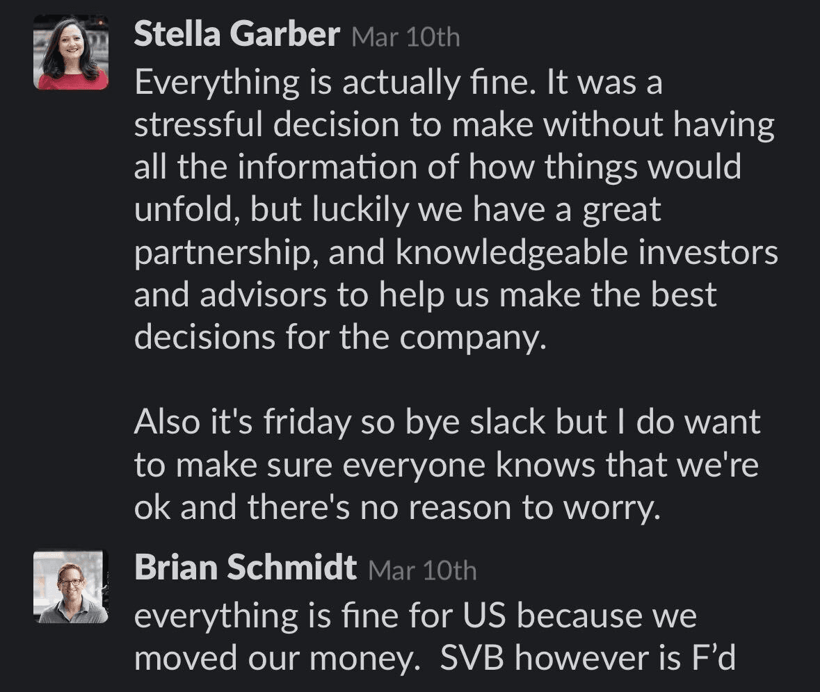Click the line "to make sure everyone knows"
820x692 pixels.
coord(445,466)
